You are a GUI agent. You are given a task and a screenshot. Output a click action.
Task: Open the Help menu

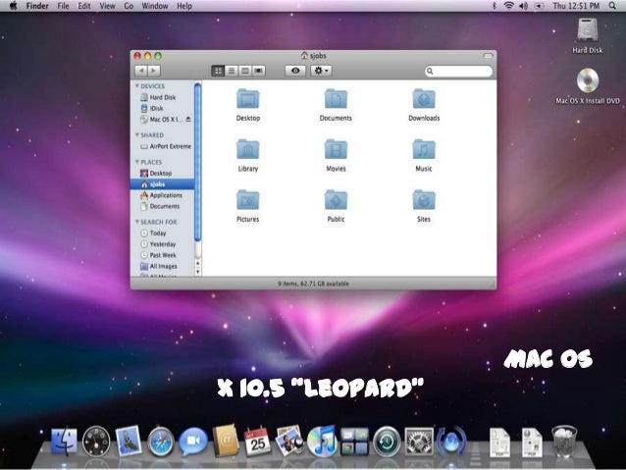tap(184, 6)
